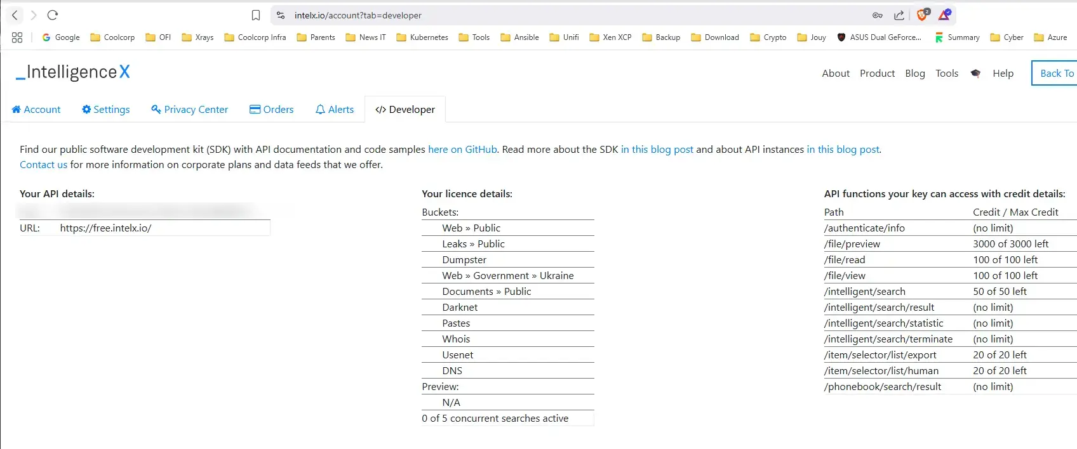Screen dimensions: 1077x449
Task: Open the Coolcorp bookmarks folder
Action: pos(112,37)
